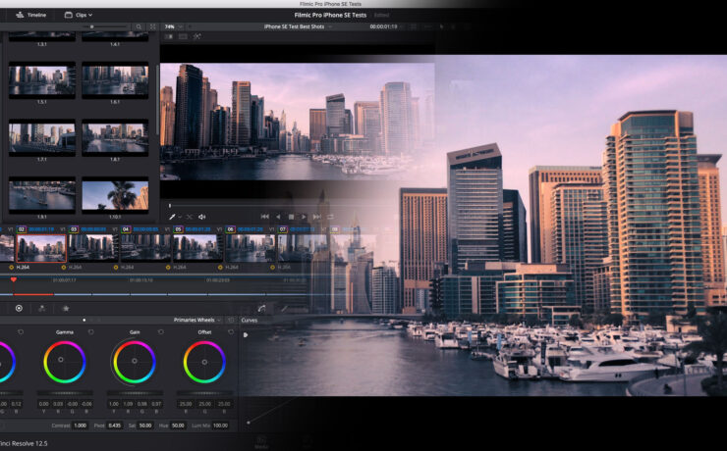Viewport: 727px width, 451px height.
Task: Open the RGB mixer palette icon
Action: [41, 308]
